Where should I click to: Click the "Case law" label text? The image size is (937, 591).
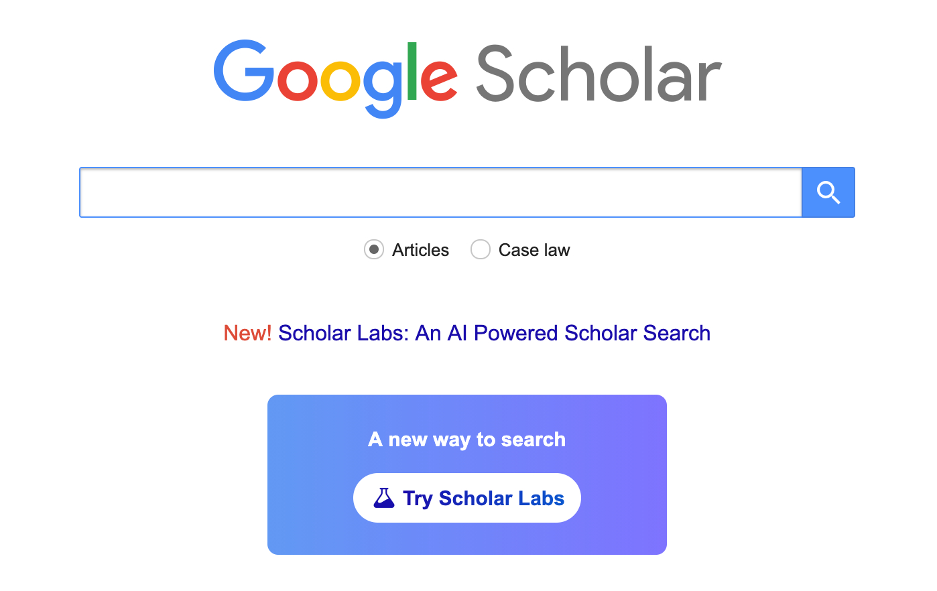(534, 250)
